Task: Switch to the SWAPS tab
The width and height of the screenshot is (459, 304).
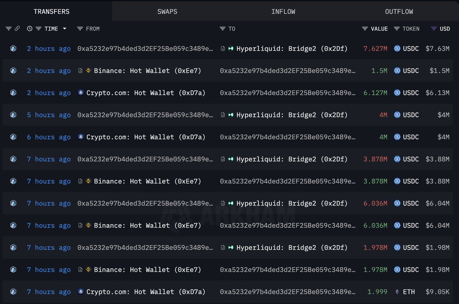Action: point(168,11)
